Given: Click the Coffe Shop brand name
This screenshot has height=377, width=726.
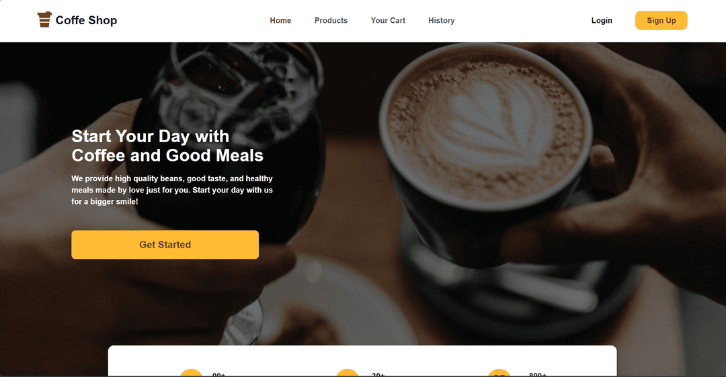Looking at the screenshot, I should pyautogui.click(x=86, y=20).
